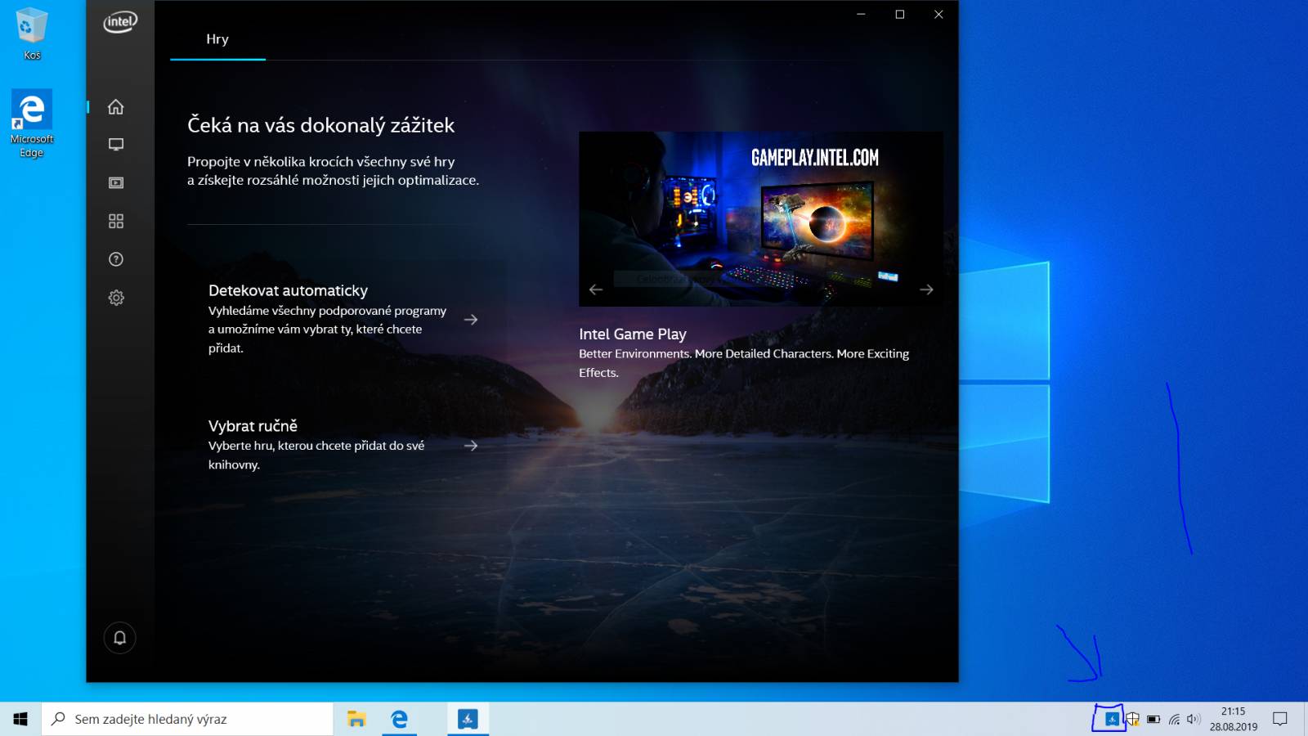This screenshot has height=736, width=1308.
Task: Select Detekovat automaticky option
Action: tap(329, 319)
